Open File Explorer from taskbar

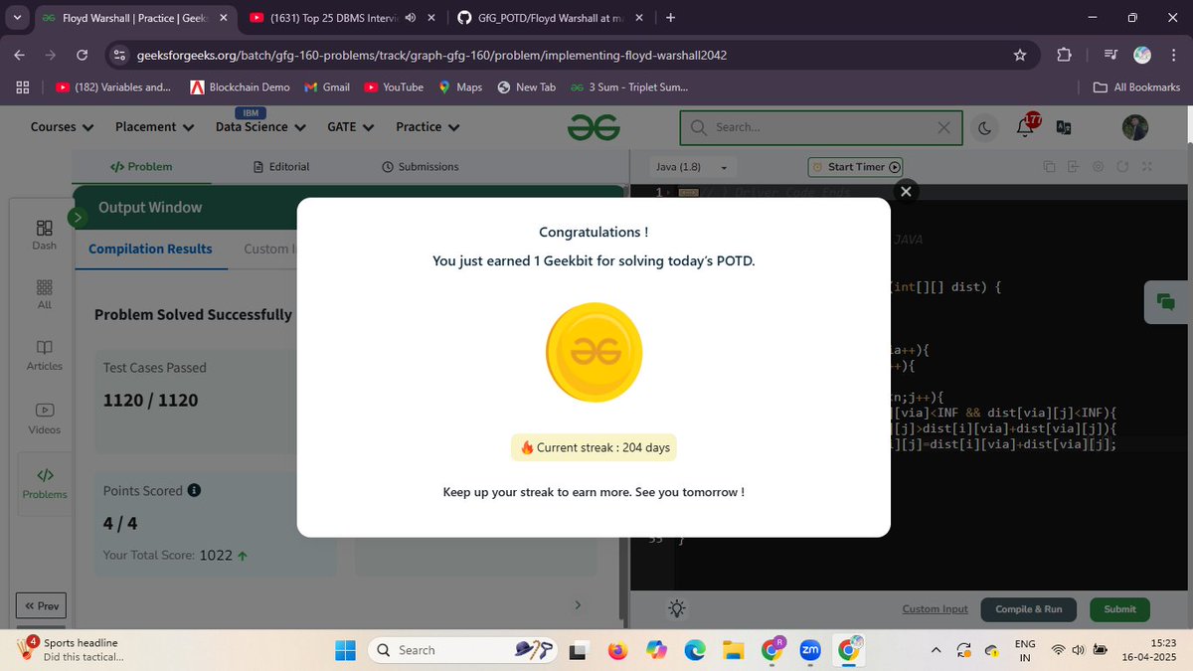point(734,650)
